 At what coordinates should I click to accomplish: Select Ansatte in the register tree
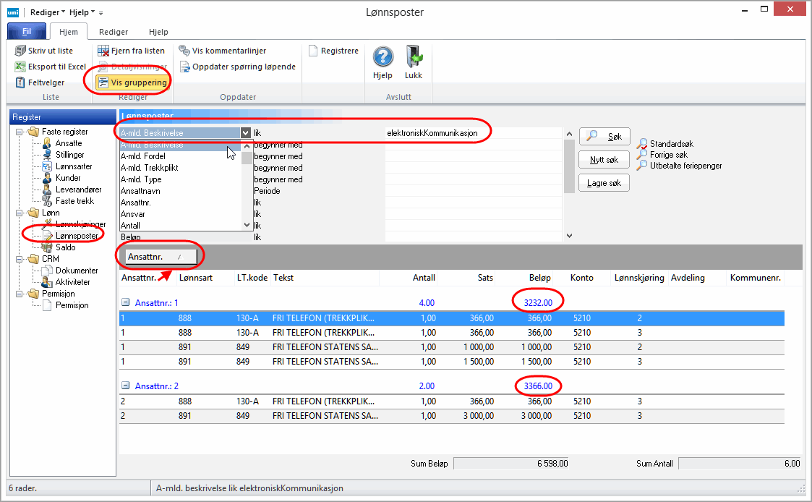pos(69,143)
